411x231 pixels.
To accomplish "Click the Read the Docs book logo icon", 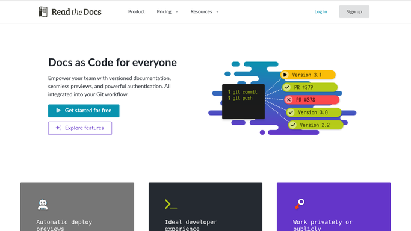I will [x=43, y=12].
